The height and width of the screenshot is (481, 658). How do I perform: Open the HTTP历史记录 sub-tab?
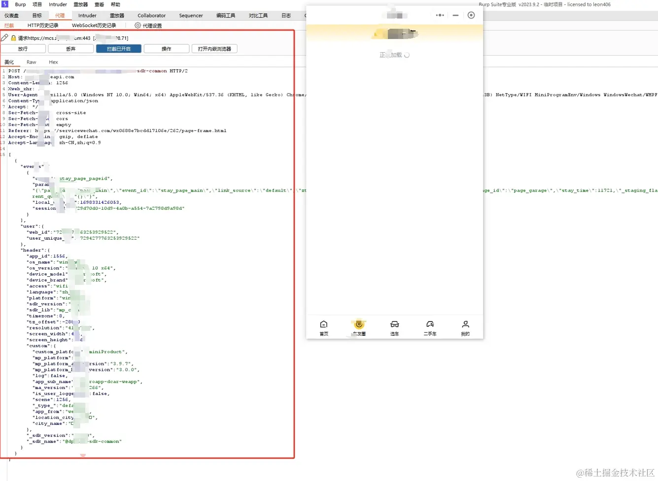tap(43, 25)
